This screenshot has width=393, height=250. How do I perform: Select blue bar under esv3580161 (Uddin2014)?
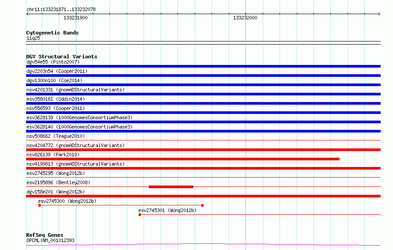pyautogui.click(x=203, y=103)
